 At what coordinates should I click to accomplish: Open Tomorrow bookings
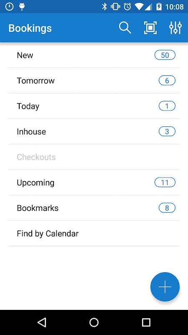(x=94, y=80)
